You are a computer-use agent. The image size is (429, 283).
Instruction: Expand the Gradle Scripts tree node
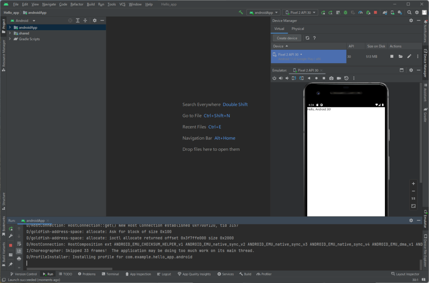[x=10, y=39]
